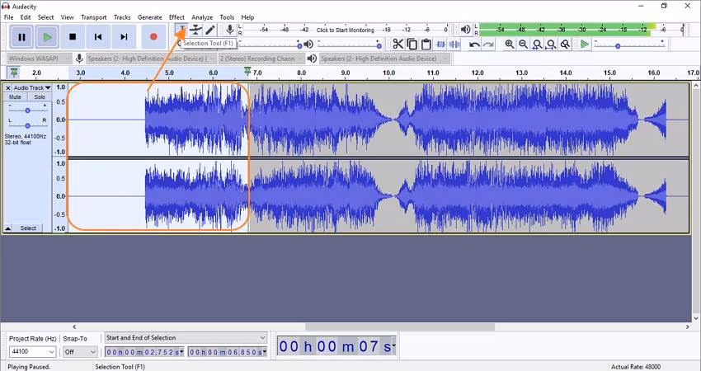Open the Generate menu

[150, 17]
